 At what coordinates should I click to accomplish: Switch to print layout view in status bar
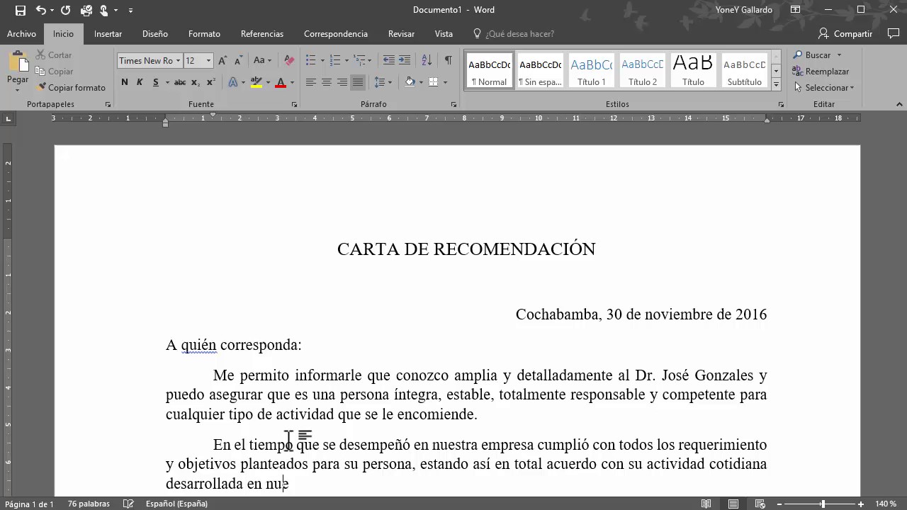tap(733, 504)
